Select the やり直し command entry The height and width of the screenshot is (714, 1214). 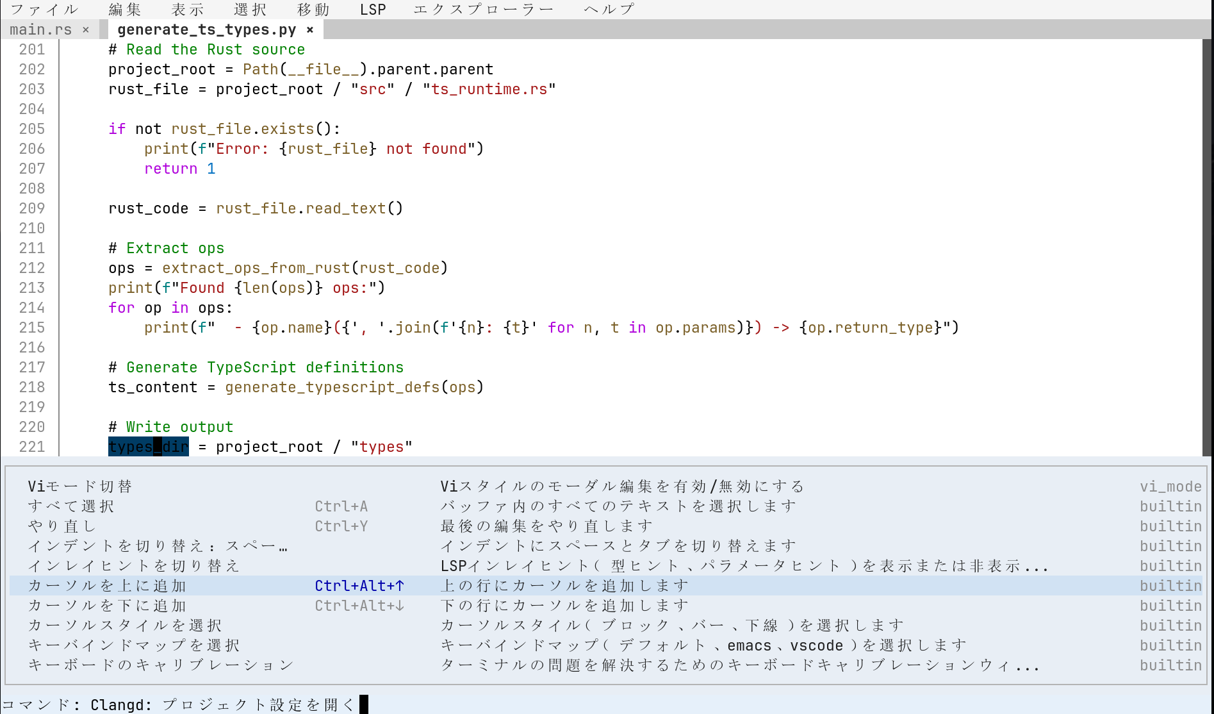(x=62, y=526)
